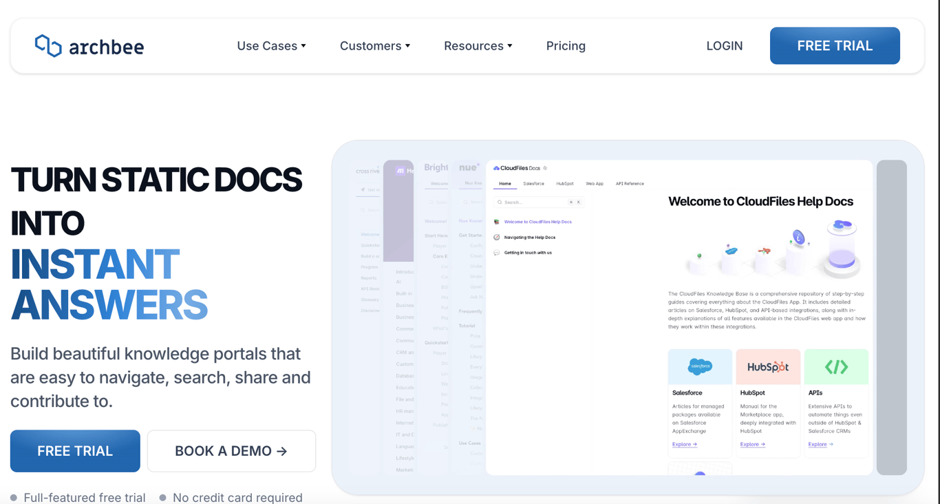Image resolution: width=940 pixels, height=504 pixels.
Task: Click the 'Build beautiful knowledge portals' paragraph
Action: tap(160, 377)
